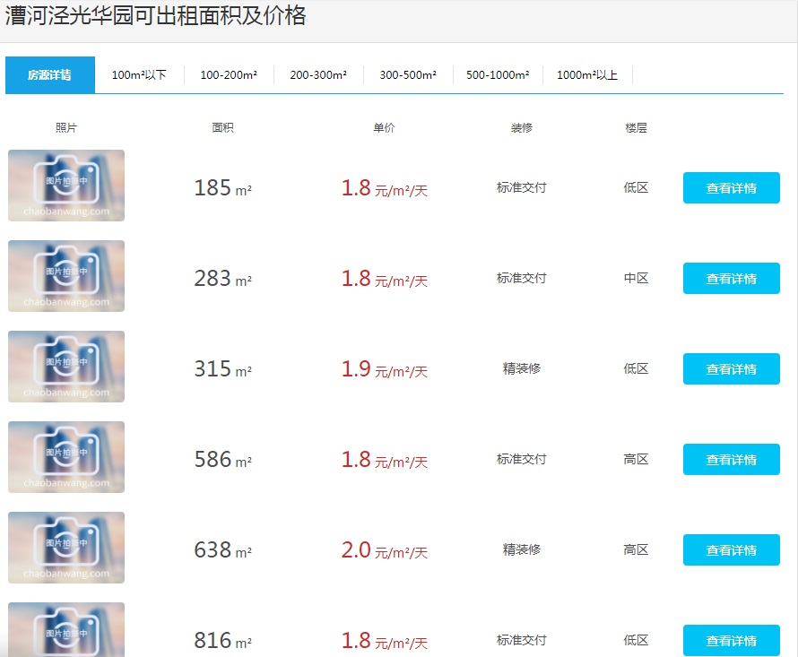This screenshot has height=657, width=798.
Task: View details of the 315 m² office
Action: [731, 369]
